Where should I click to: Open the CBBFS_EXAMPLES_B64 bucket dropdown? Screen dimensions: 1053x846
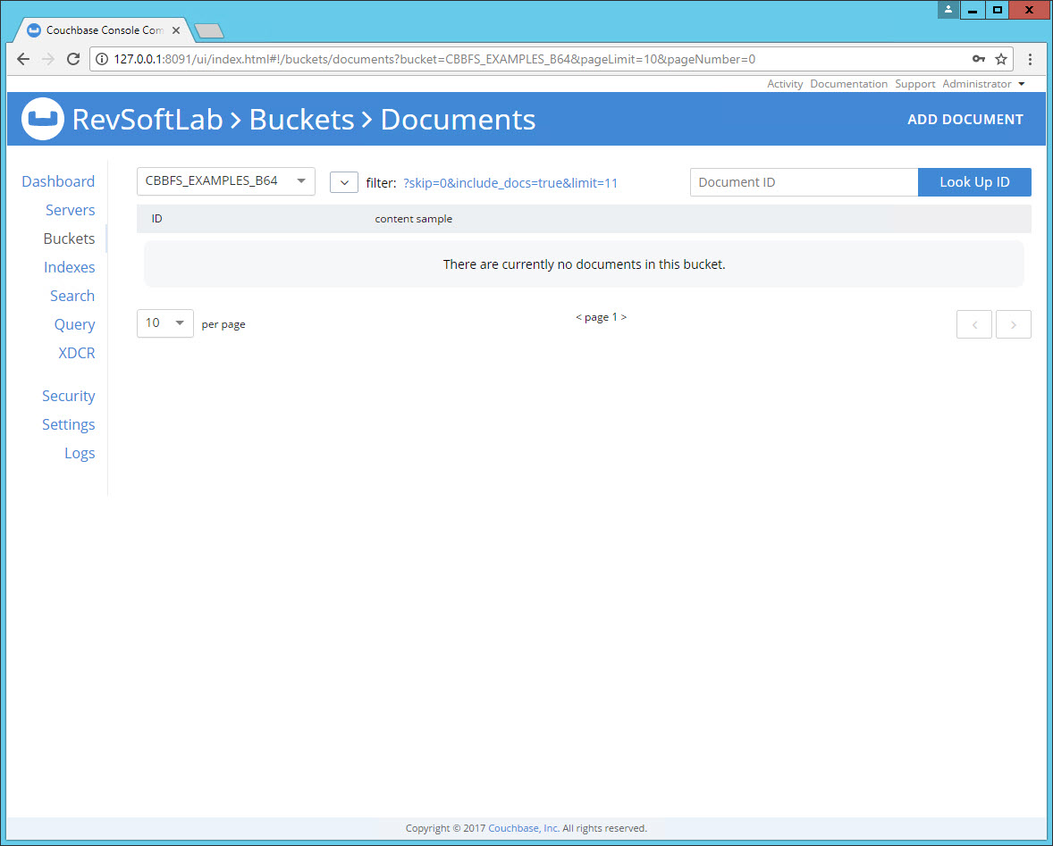click(x=225, y=181)
